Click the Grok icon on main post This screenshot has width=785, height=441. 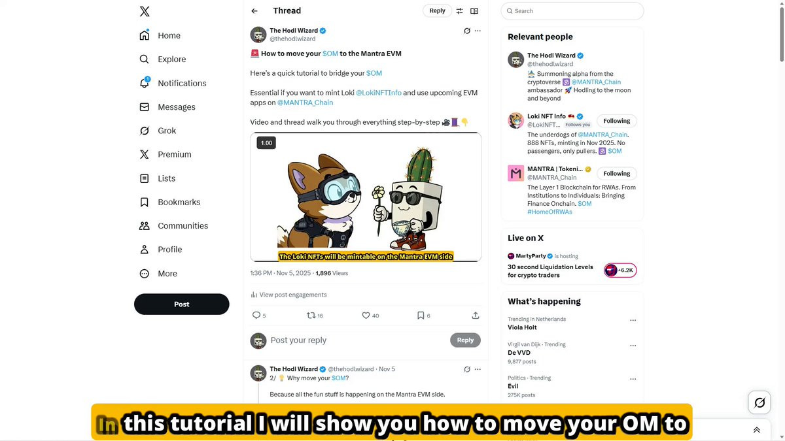coord(466,31)
